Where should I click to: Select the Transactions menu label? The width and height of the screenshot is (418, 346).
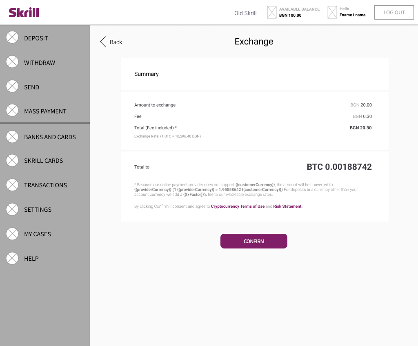pyautogui.click(x=46, y=185)
